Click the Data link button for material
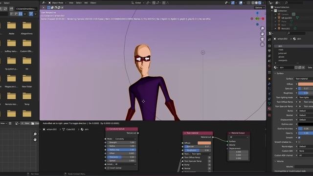Image resolution: width=313 pixels, height=176 pixels. pyautogui.click(x=310, y=67)
